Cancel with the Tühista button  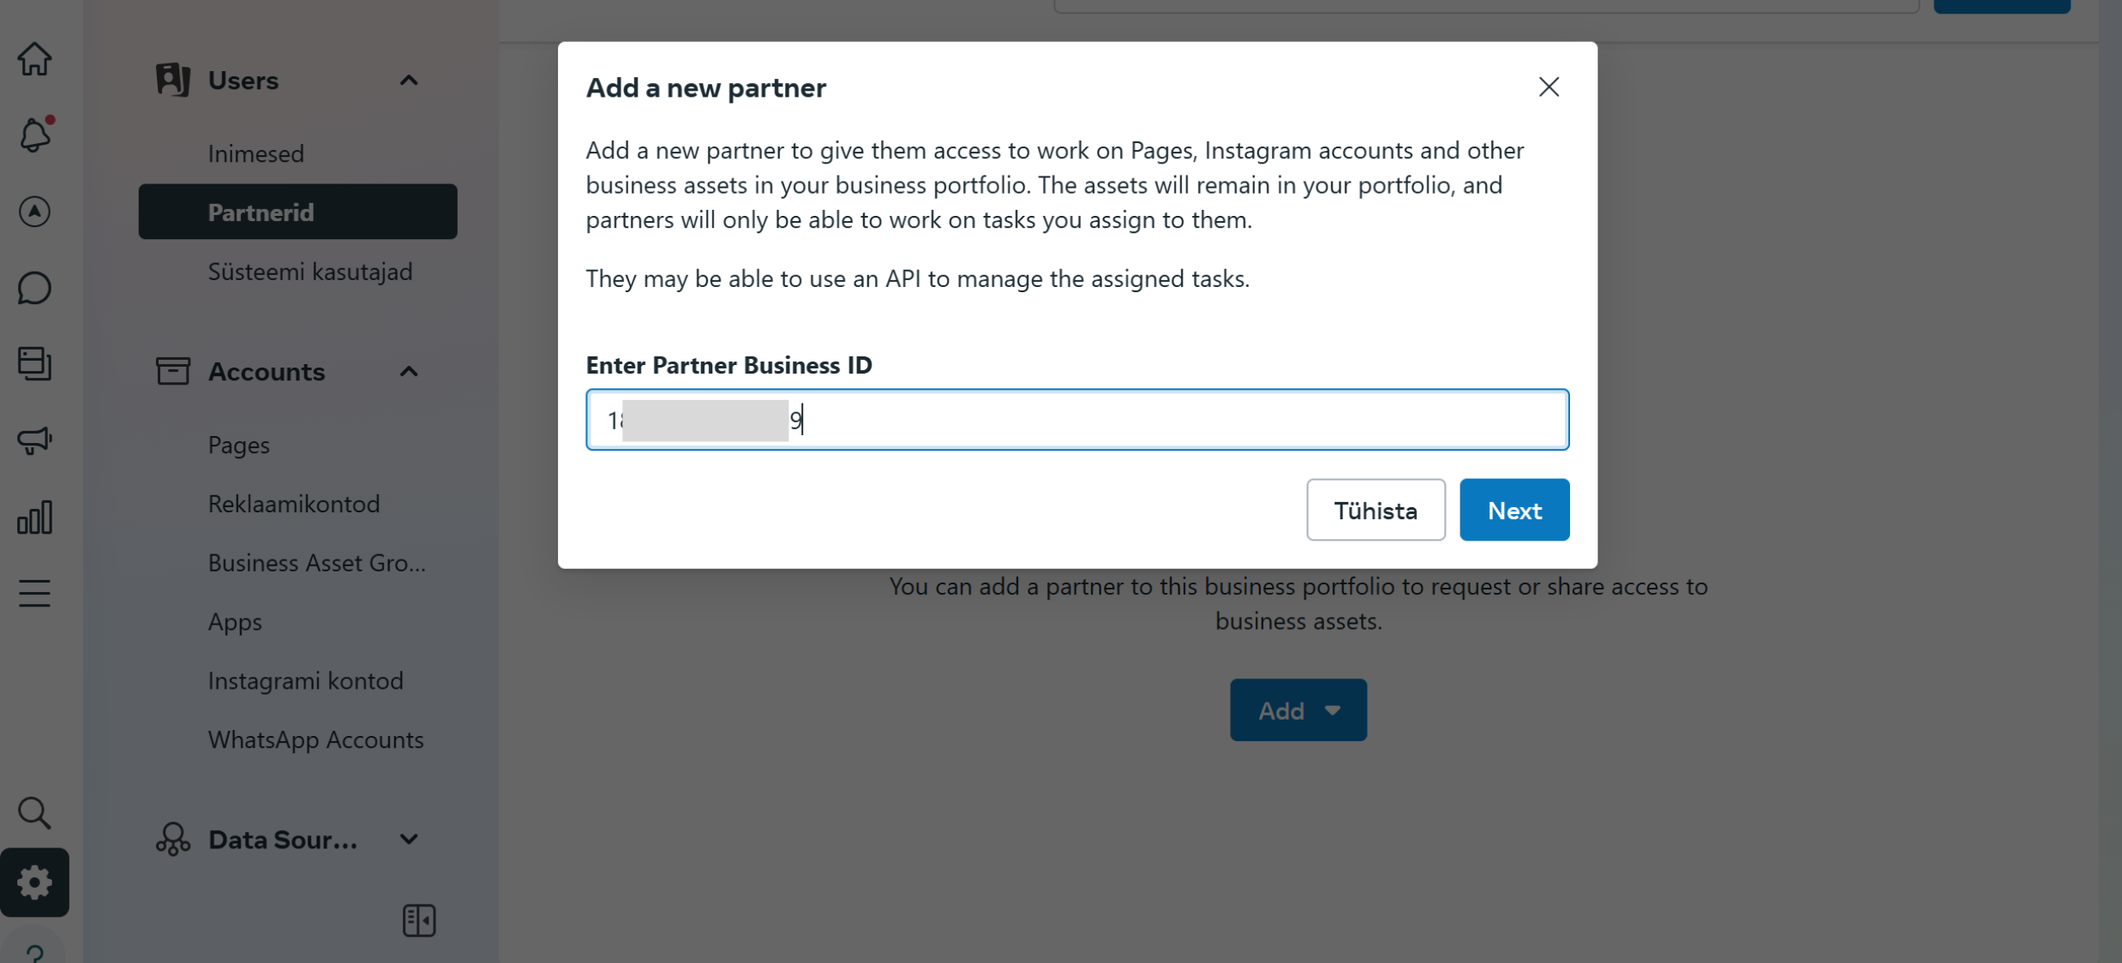(1376, 510)
